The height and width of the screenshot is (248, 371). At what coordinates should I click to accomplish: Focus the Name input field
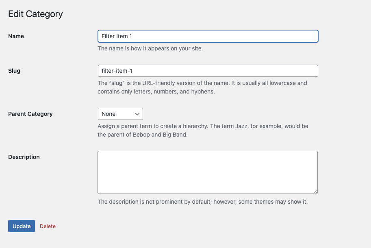click(x=208, y=36)
